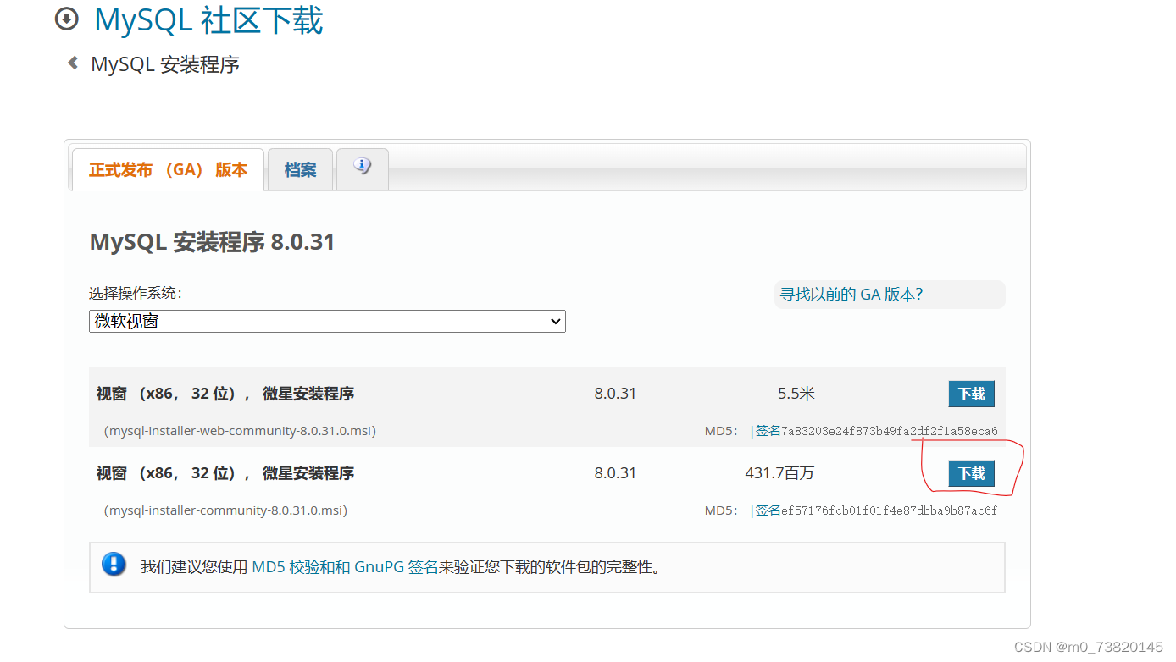Open the MySQL 社区下载 heading link
The width and height of the screenshot is (1176, 662).
click(x=208, y=19)
